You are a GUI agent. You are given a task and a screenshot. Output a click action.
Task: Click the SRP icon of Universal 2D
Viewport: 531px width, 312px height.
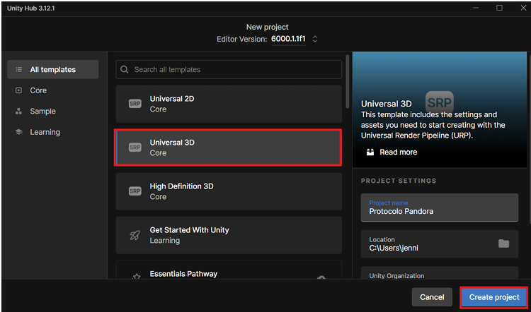tap(135, 104)
